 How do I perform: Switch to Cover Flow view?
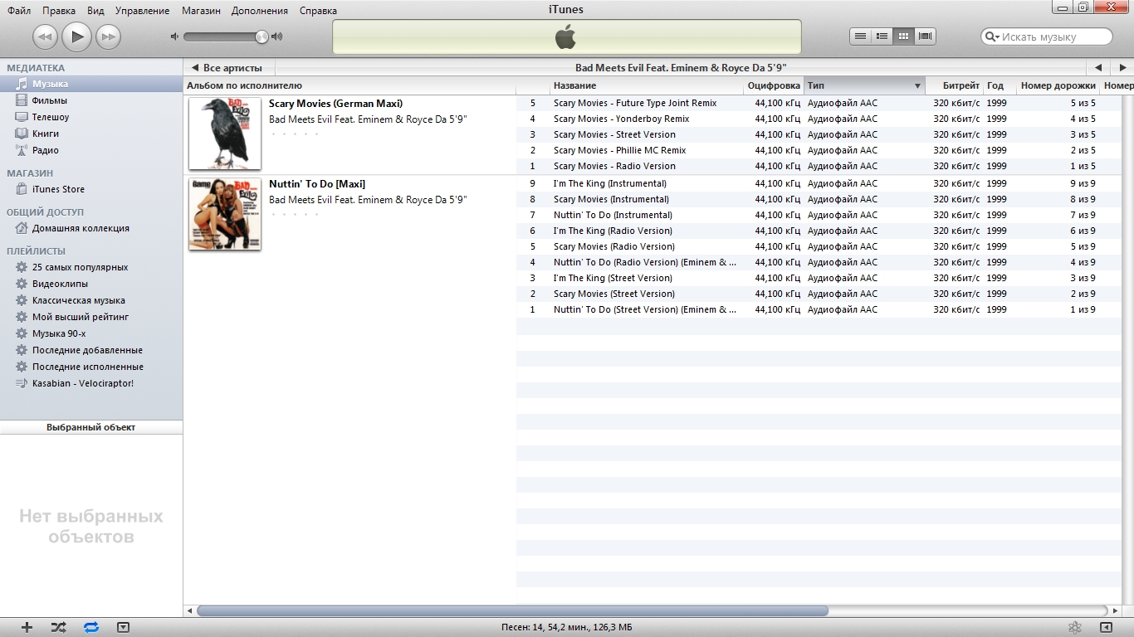(x=926, y=36)
